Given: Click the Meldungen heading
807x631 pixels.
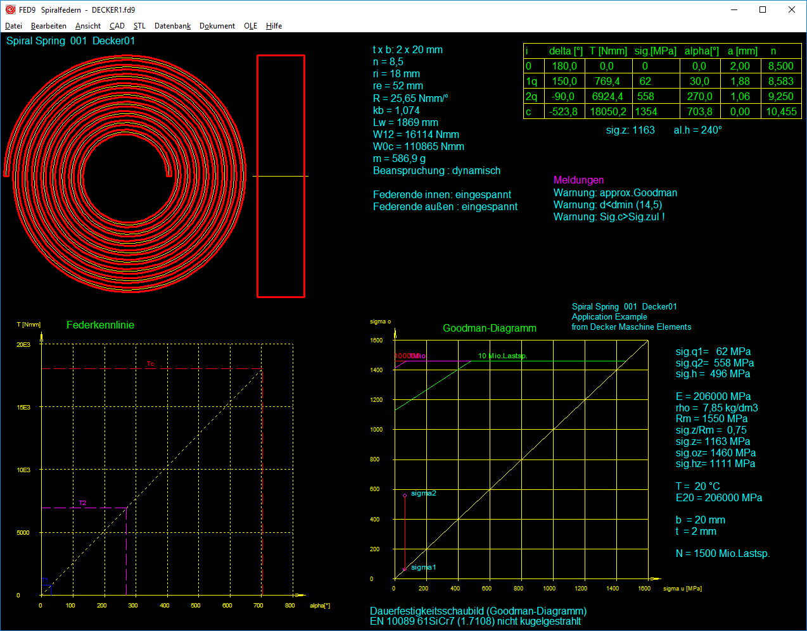Looking at the screenshot, I should click(x=578, y=180).
